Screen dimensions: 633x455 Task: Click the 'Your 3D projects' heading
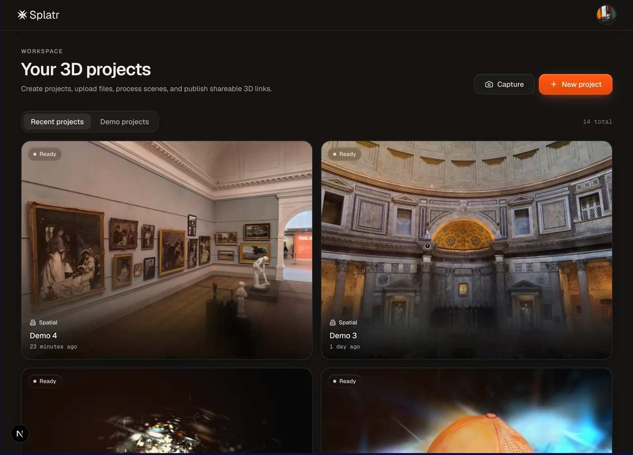(x=86, y=70)
